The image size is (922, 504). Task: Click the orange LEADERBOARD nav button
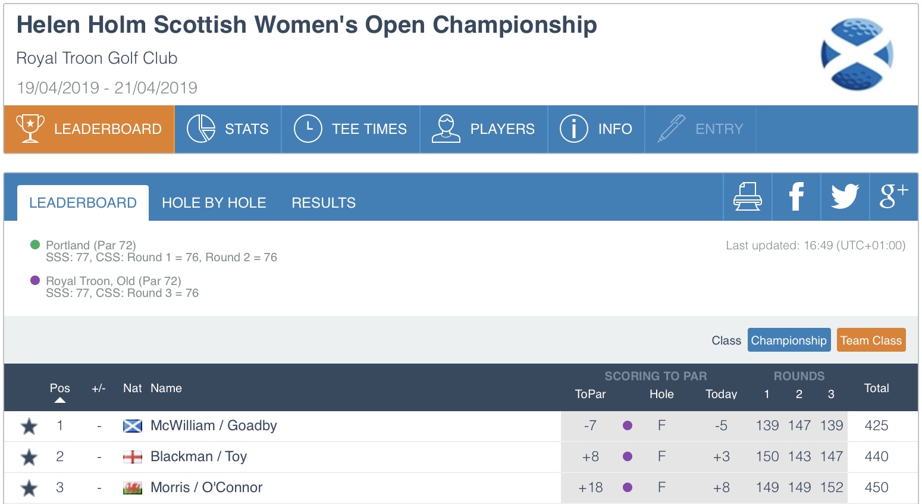89,129
